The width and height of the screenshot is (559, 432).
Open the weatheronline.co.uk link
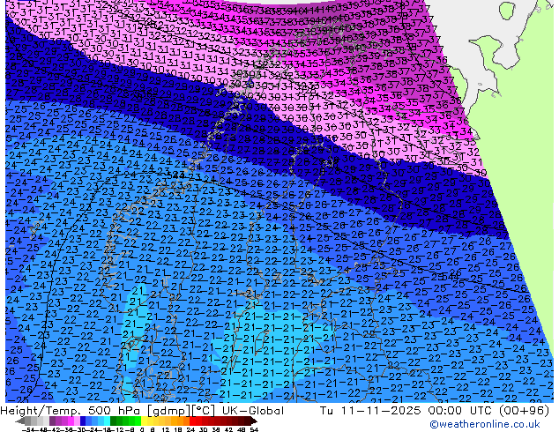[x=485, y=424]
